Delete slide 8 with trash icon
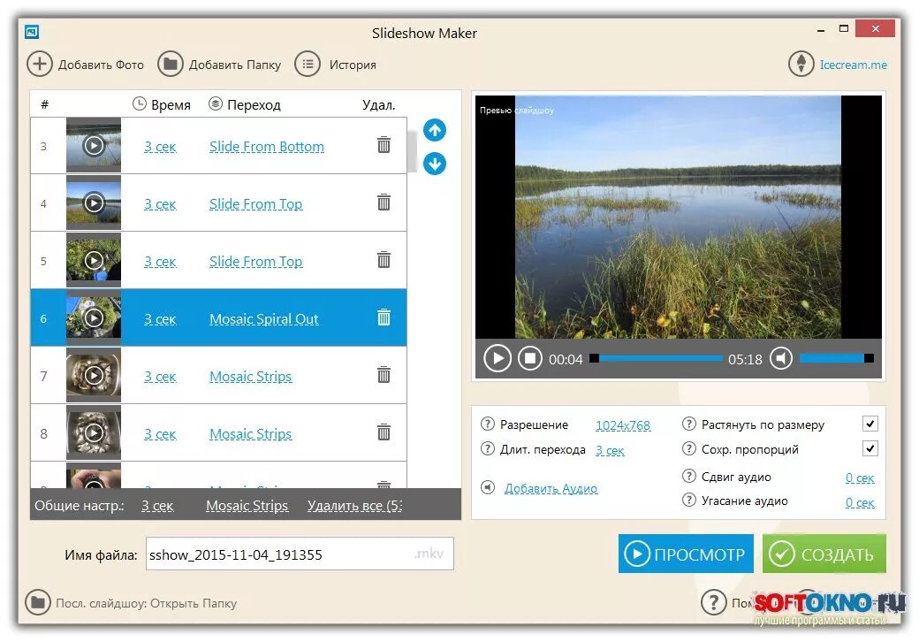 point(384,432)
